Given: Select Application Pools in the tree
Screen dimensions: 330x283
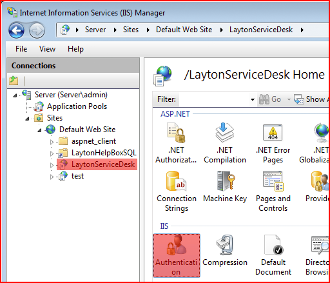Looking at the screenshot, I should pyautogui.click(x=77, y=106).
